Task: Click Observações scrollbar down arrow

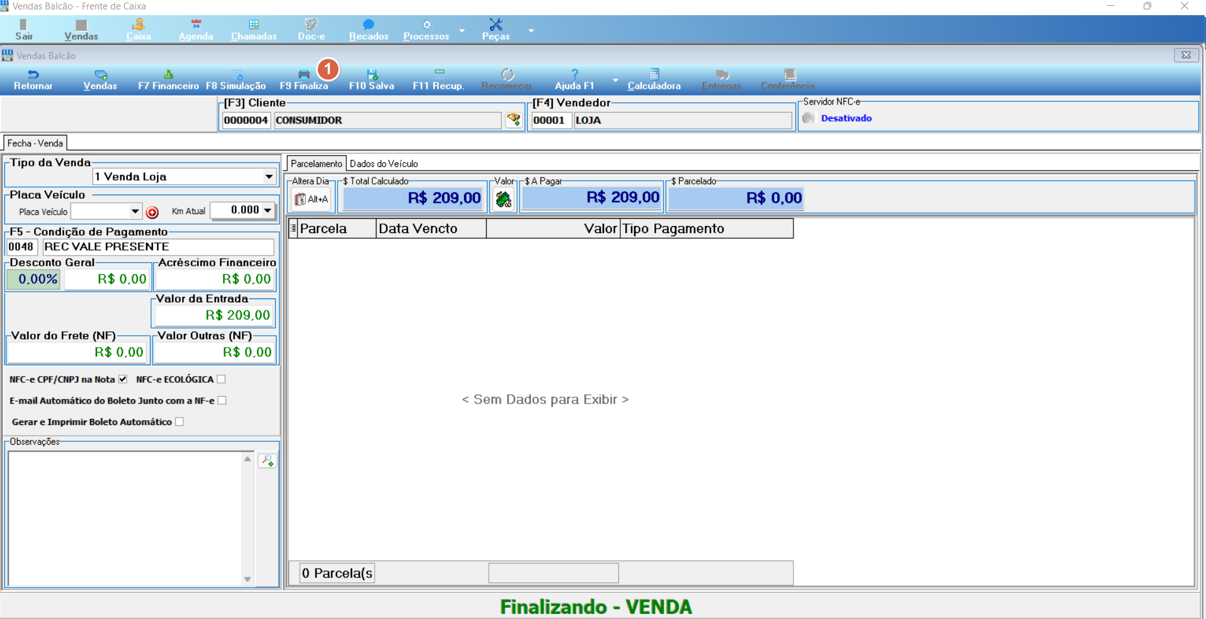Action: (x=247, y=579)
